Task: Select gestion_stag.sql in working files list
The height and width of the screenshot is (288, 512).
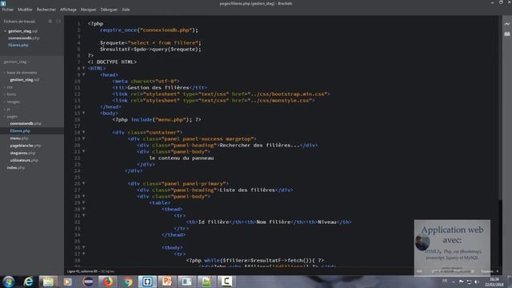Action: point(22,31)
